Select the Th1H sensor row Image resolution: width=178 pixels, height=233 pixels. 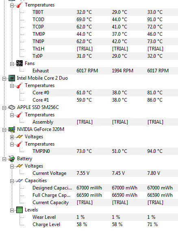point(105,49)
